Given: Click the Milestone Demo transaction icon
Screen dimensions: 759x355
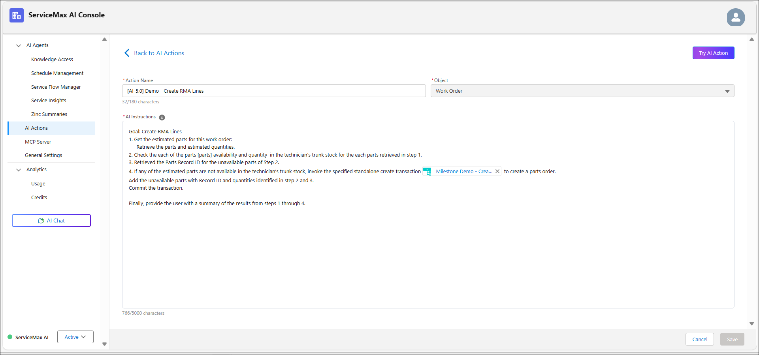Looking at the screenshot, I should point(428,172).
